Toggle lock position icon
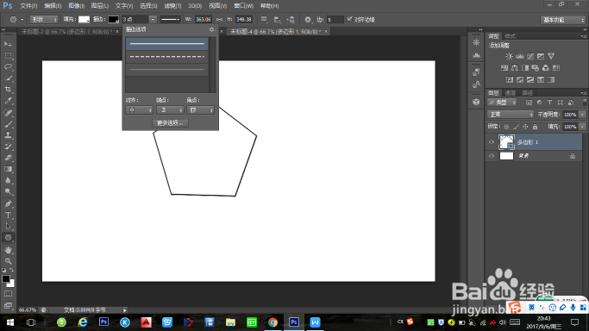The image size is (589, 331). [525, 127]
